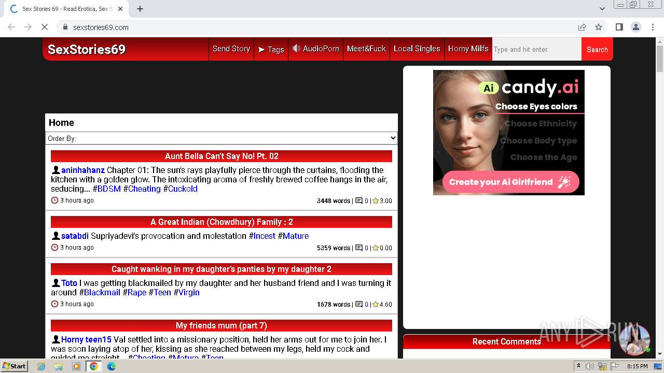The image size is (664, 373).
Task: Click the Recent Comments header
Action: (506, 341)
